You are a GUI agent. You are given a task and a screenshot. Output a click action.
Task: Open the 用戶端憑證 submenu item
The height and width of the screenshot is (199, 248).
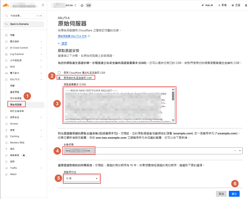(16, 99)
